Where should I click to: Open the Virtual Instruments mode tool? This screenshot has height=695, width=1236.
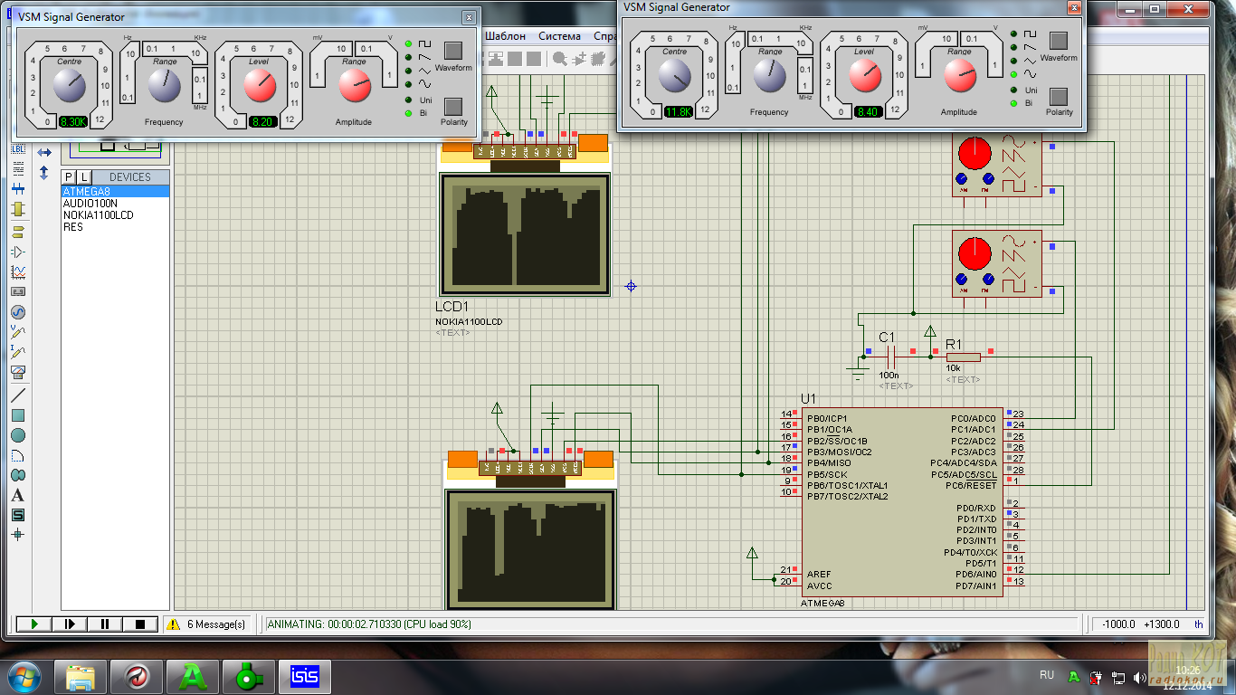17,372
